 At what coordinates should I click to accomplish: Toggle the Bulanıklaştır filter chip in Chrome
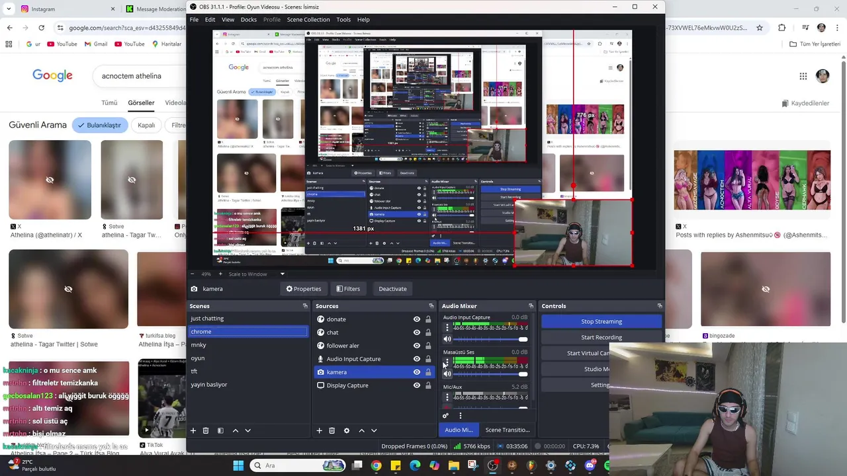100,125
